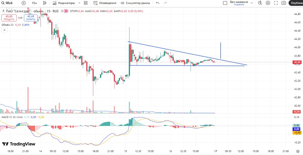The image size is (303, 155).
Task: Click the orange -0,00 signal value tag
Action: [297, 132]
